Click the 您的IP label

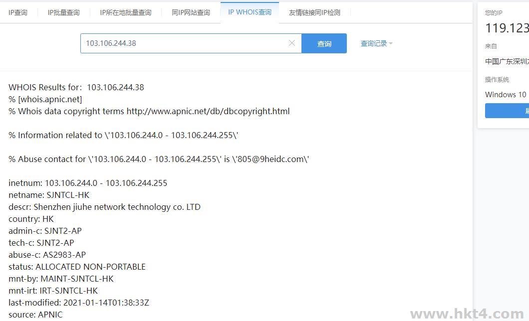[494, 13]
